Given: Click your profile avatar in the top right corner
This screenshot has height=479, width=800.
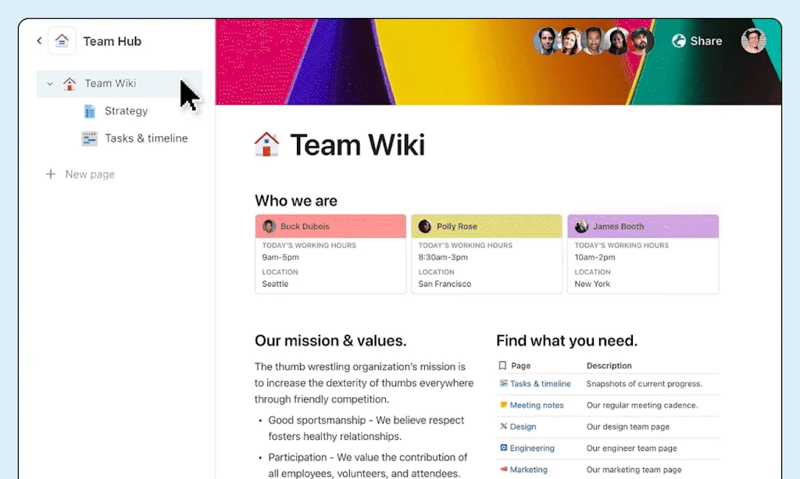Looking at the screenshot, I should 753,41.
